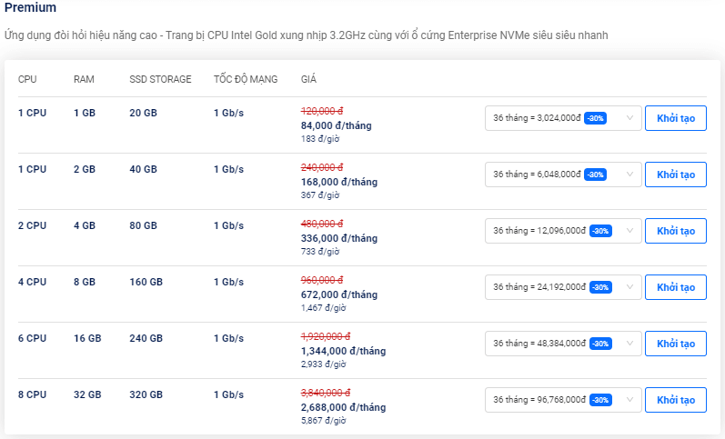The width and height of the screenshot is (725, 439).
Task: Click the hourly rate 2,933 đ/giờ
Action: 323,364
